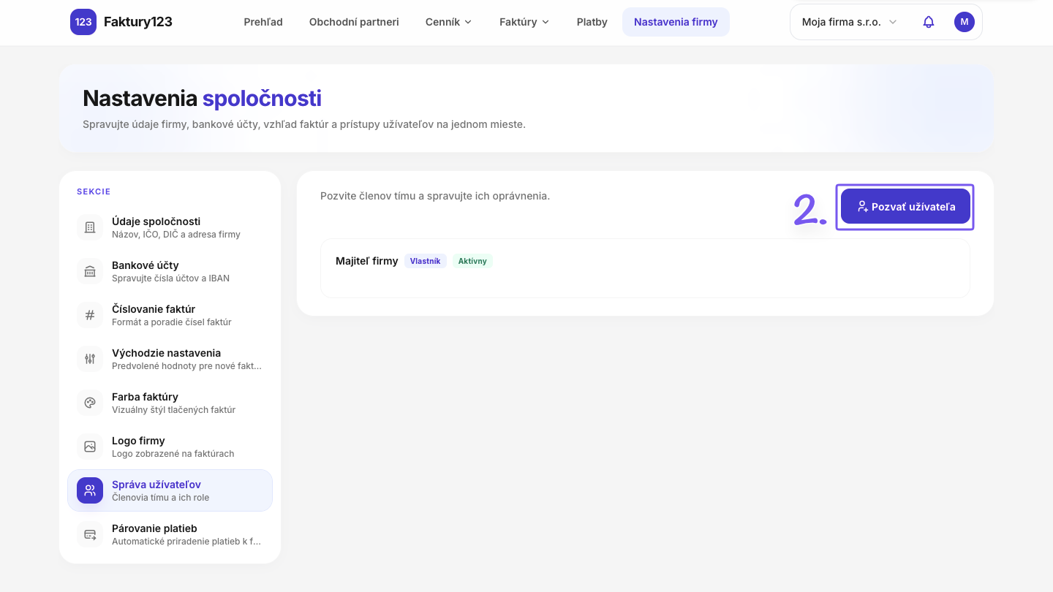Click the image icon for Logo firmy
This screenshot has width=1053, height=592.
(x=90, y=447)
